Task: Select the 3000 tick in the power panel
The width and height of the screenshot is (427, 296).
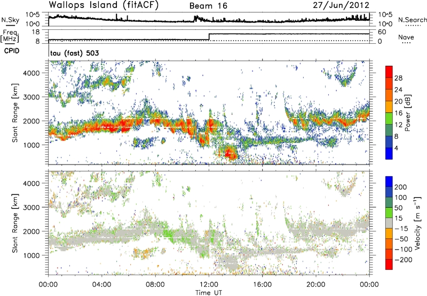Action: [x=31, y=97]
